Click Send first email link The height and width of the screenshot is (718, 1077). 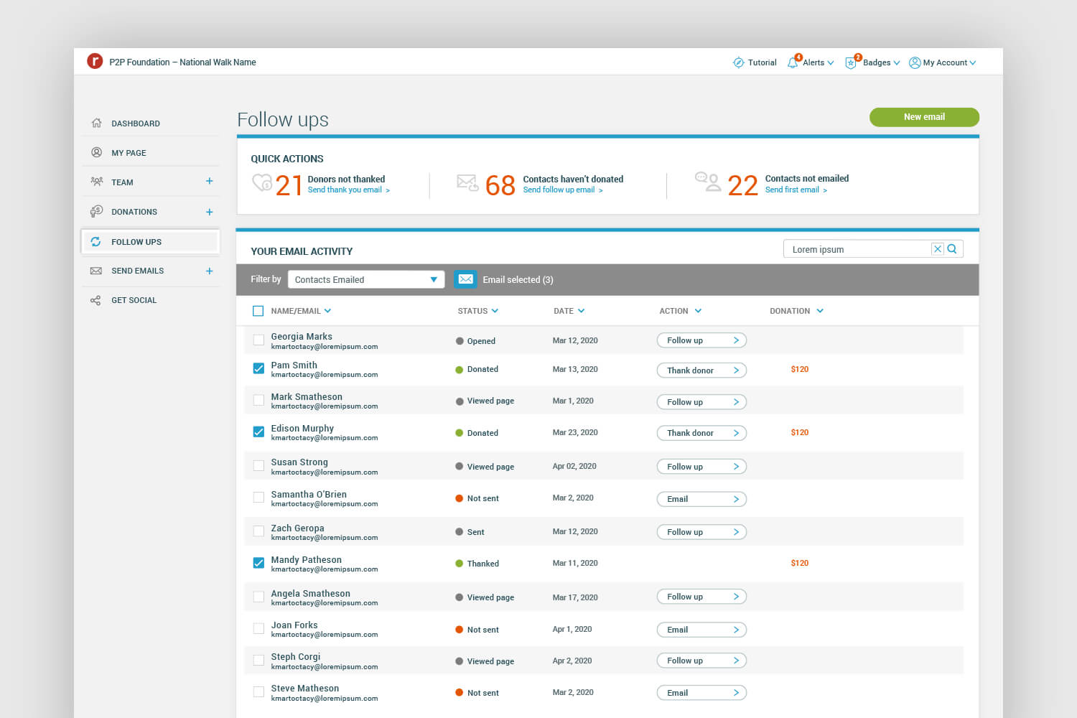(x=796, y=190)
